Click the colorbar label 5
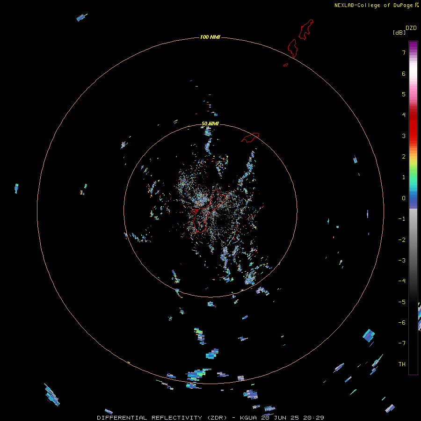Image resolution: width=421 pixels, height=421 pixels. pyautogui.click(x=404, y=94)
